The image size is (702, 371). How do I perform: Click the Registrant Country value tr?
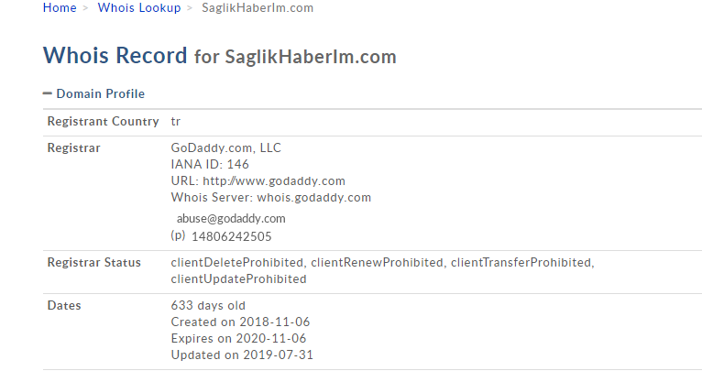pyautogui.click(x=176, y=121)
